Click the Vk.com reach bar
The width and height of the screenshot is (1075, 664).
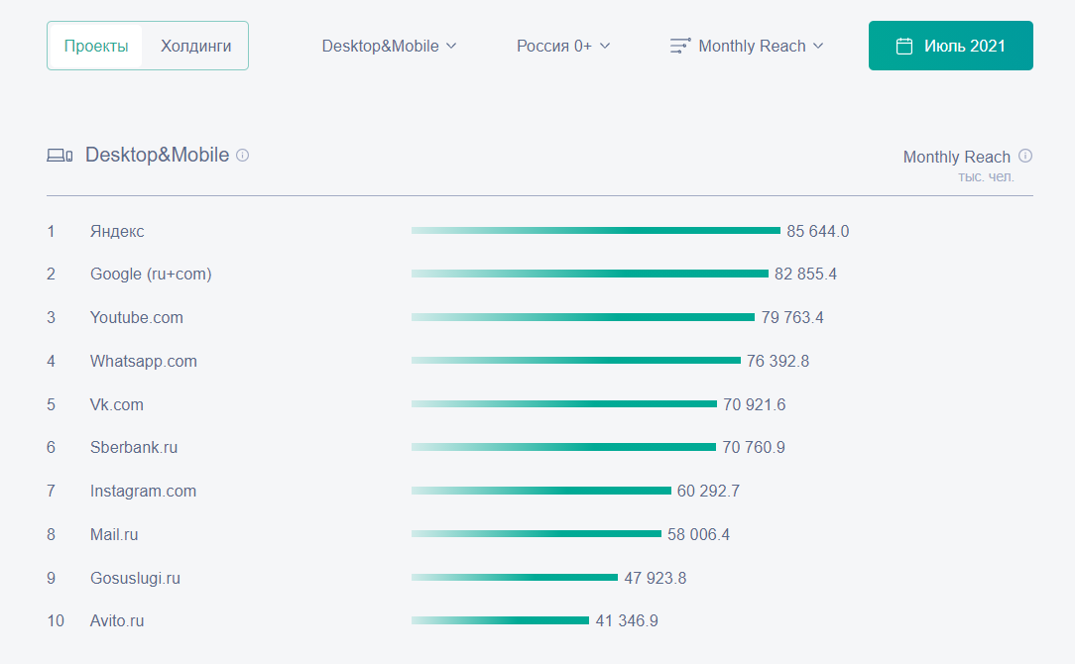pos(564,403)
